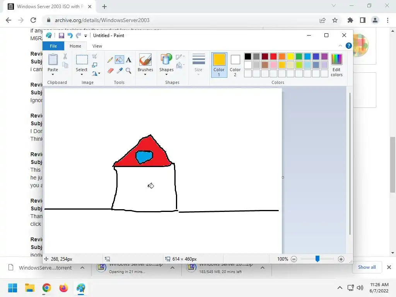Expand the Brushes dropdown arrow
396x297 pixels.
point(145,75)
